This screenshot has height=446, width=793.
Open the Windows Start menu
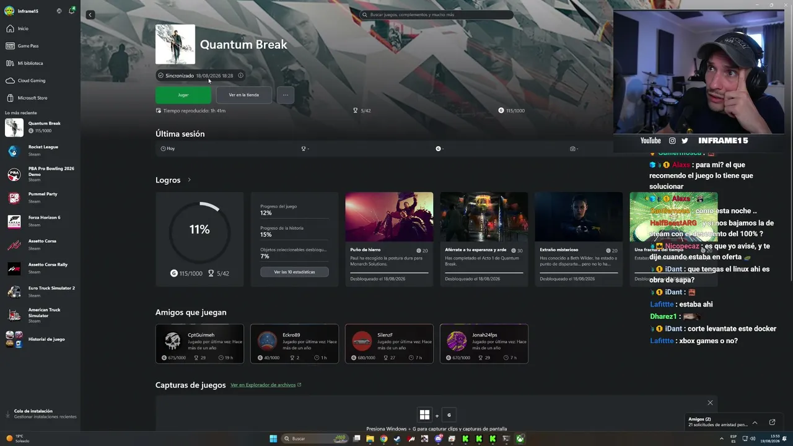(x=273, y=439)
